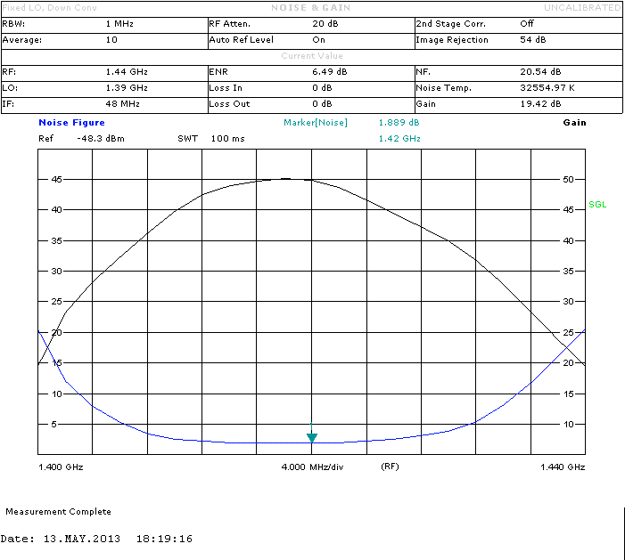The height and width of the screenshot is (560, 625).
Task: Edit the ENR 6.49 dB value
Action: [322, 72]
